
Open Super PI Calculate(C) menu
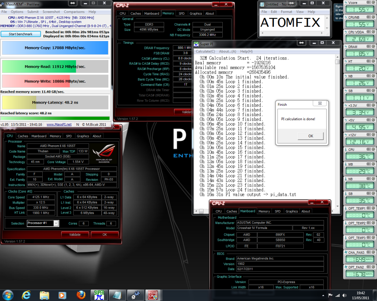coord(205,51)
